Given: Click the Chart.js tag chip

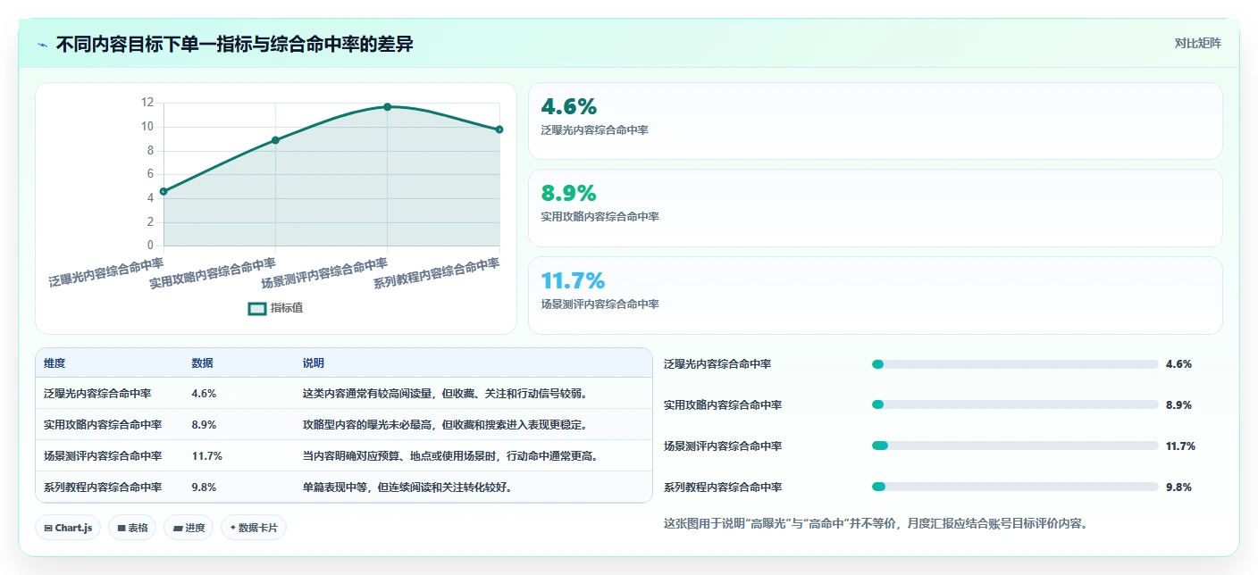Looking at the screenshot, I should pos(68,528).
